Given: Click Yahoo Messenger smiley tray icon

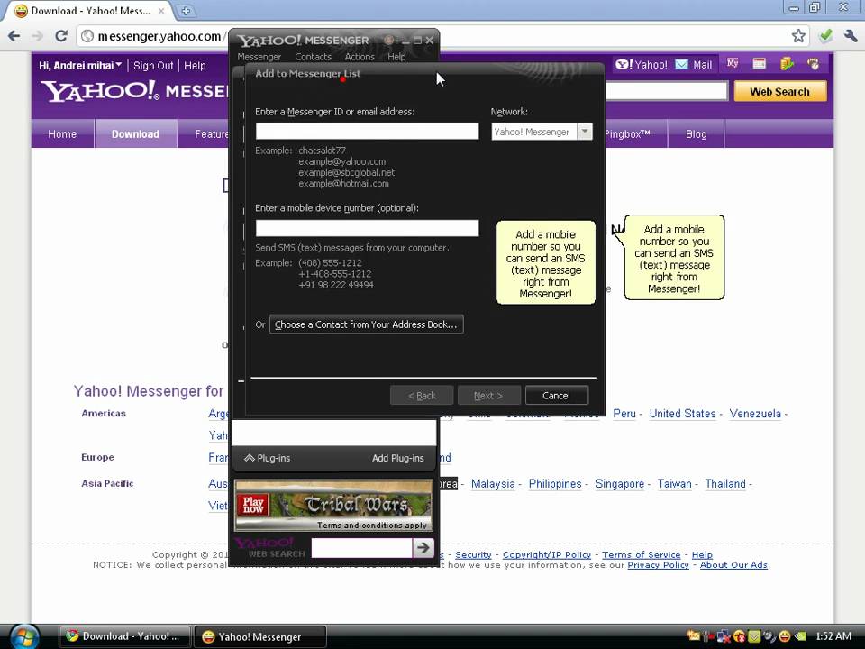Looking at the screenshot, I should click(x=783, y=636).
